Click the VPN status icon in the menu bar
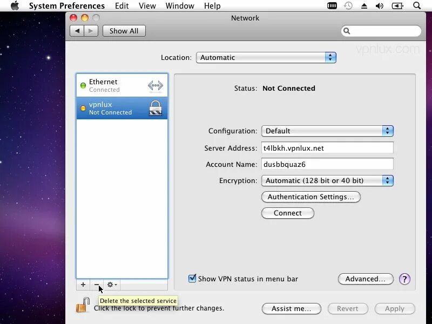432x324 pixels. tap(332, 5)
